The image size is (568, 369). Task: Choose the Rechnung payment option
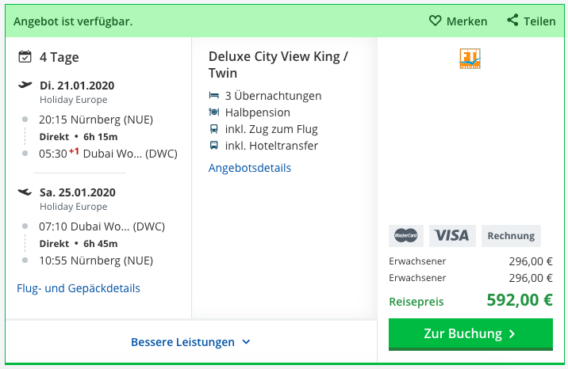coord(511,236)
